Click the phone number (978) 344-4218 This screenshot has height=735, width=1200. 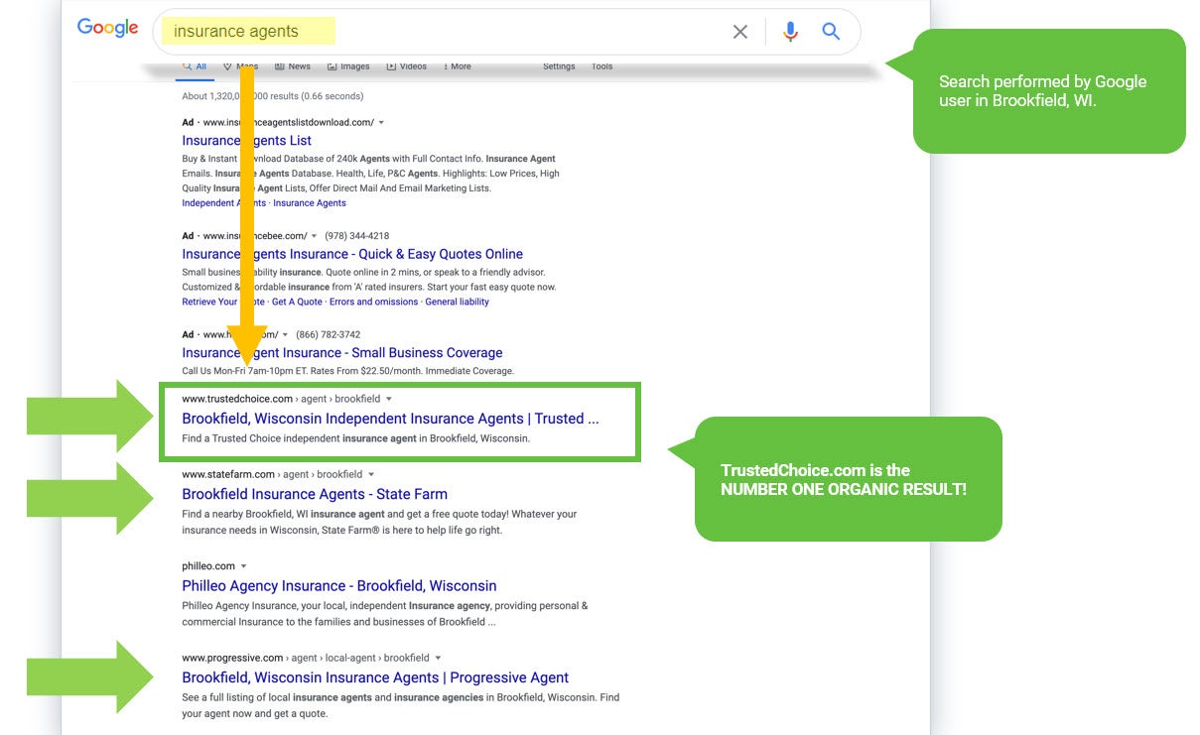tap(357, 236)
